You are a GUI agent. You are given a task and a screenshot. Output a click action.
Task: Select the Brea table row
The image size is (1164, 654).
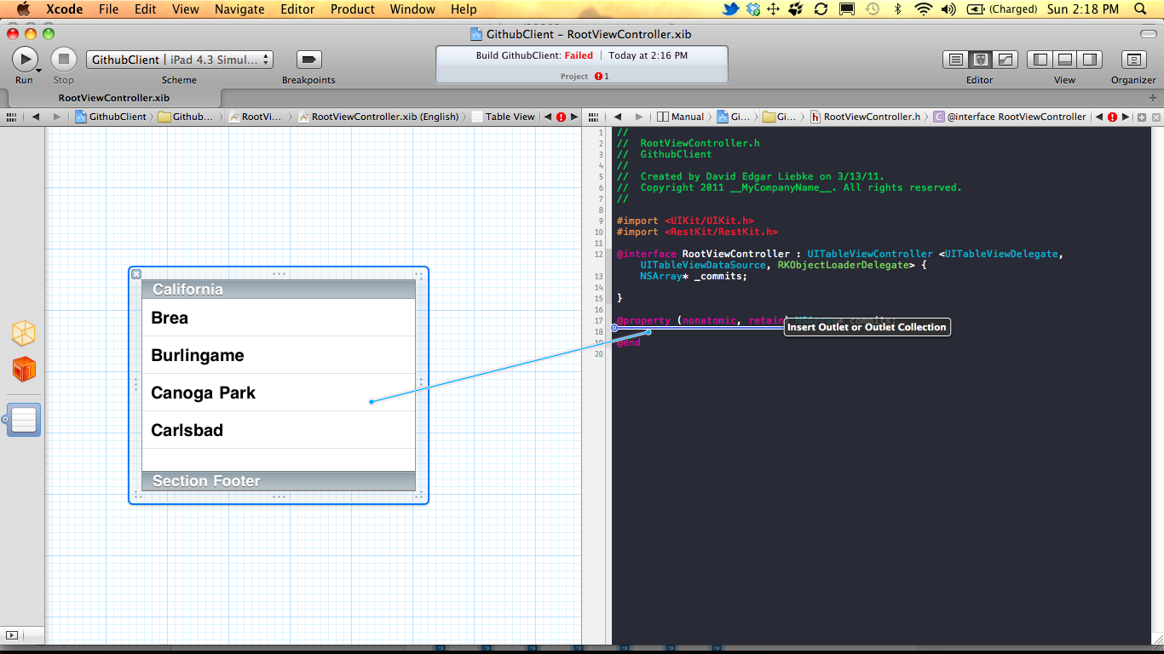coord(279,318)
